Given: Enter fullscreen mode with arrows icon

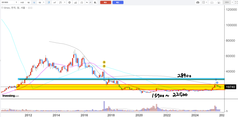Looking at the screenshot, I should (x=236, y=3).
